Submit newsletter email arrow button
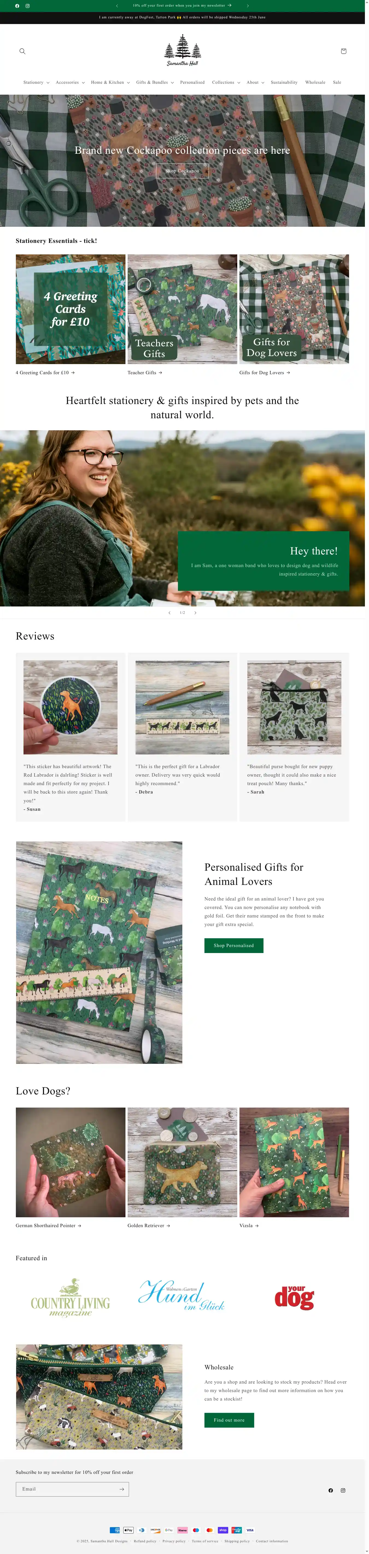Image resolution: width=369 pixels, height=1554 pixels. pos(122,1489)
